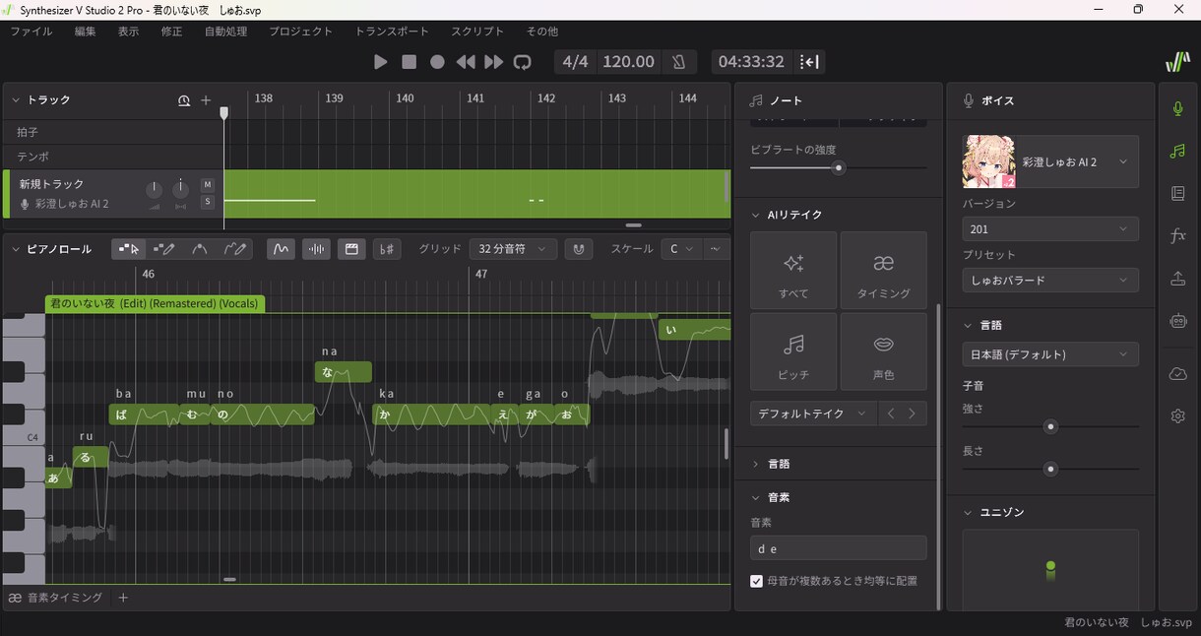Click the タイミング retake button

884,271
